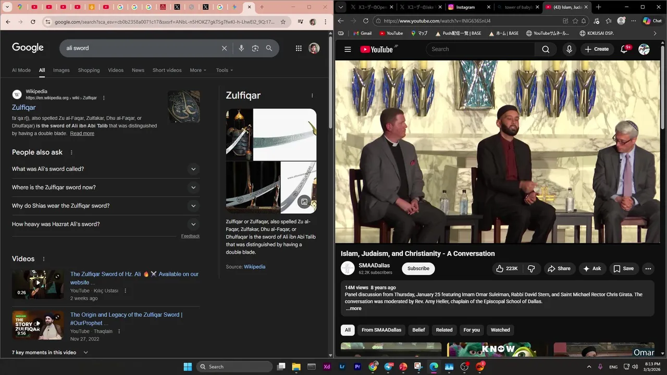Open options for Wikipedia Zulfiqar result
This screenshot has height=375, width=667.
pos(104,98)
